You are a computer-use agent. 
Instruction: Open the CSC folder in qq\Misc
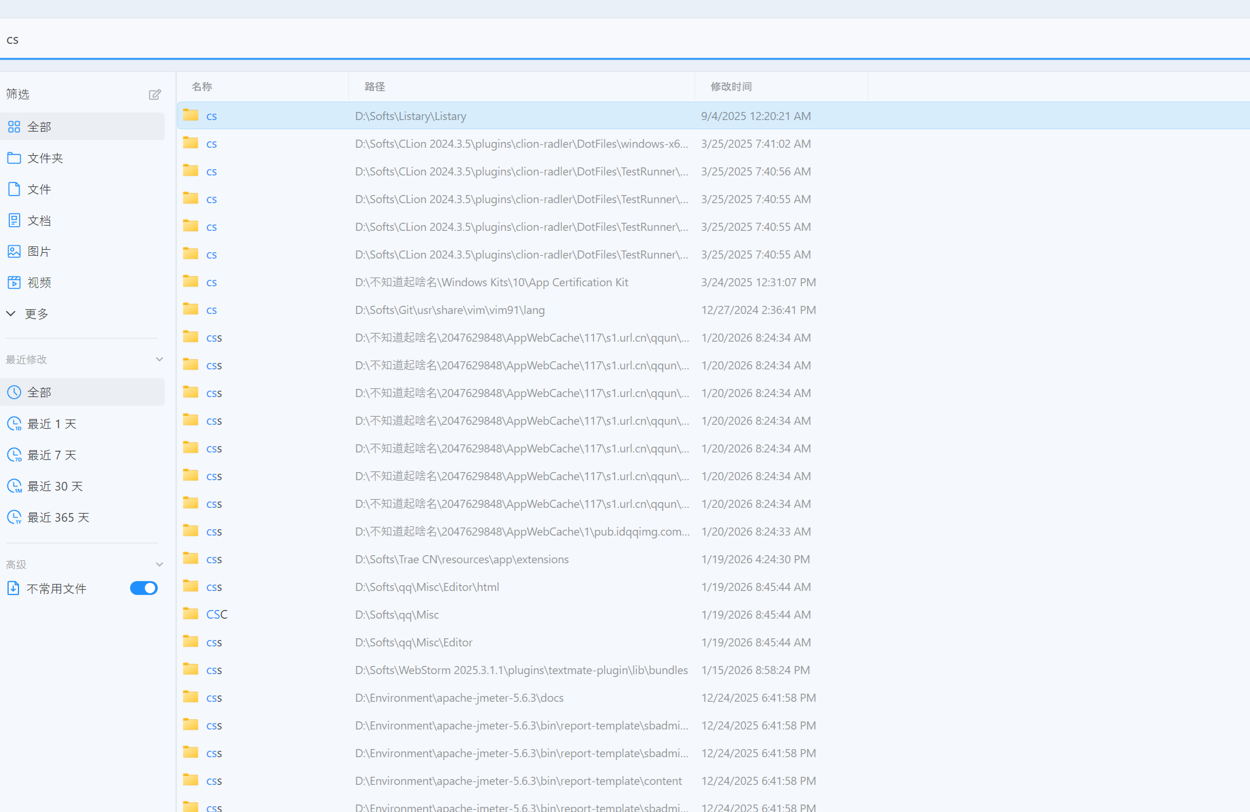pos(217,615)
